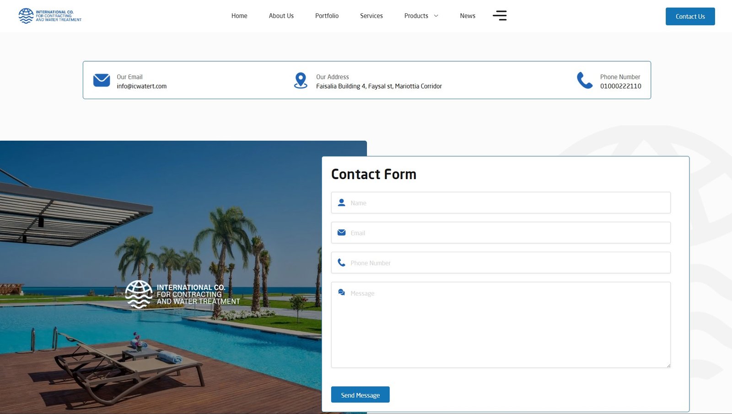Navigate to Portfolio
This screenshot has height=414, width=732.
point(327,16)
